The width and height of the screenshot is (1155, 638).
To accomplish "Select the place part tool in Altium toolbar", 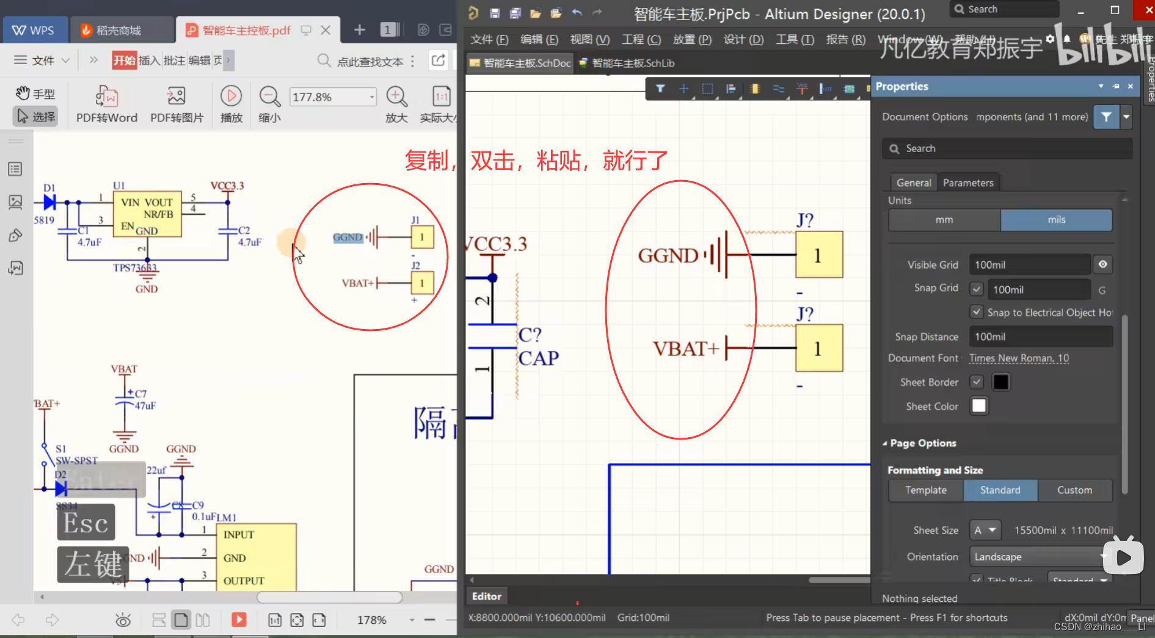I will pyautogui.click(x=755, y=89).
